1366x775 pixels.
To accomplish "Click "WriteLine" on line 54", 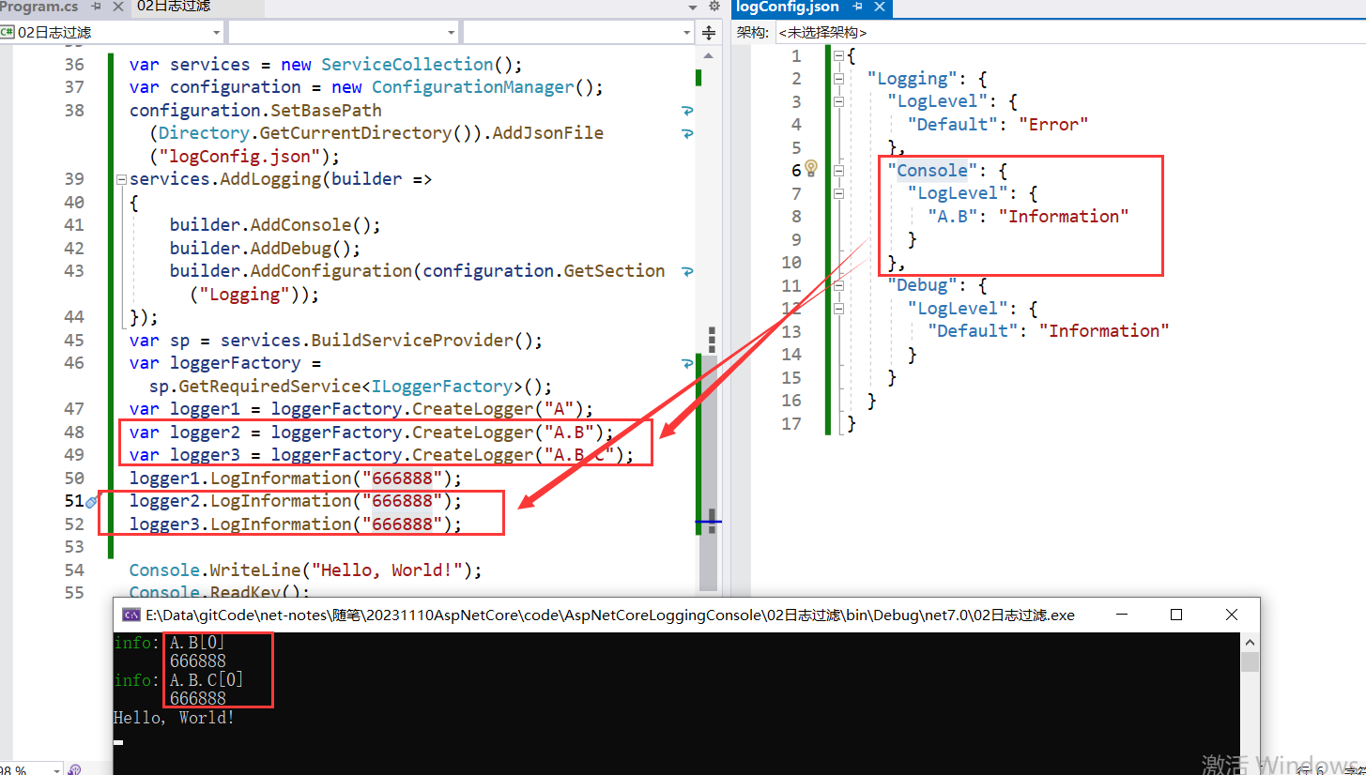I will pos(255,570).
